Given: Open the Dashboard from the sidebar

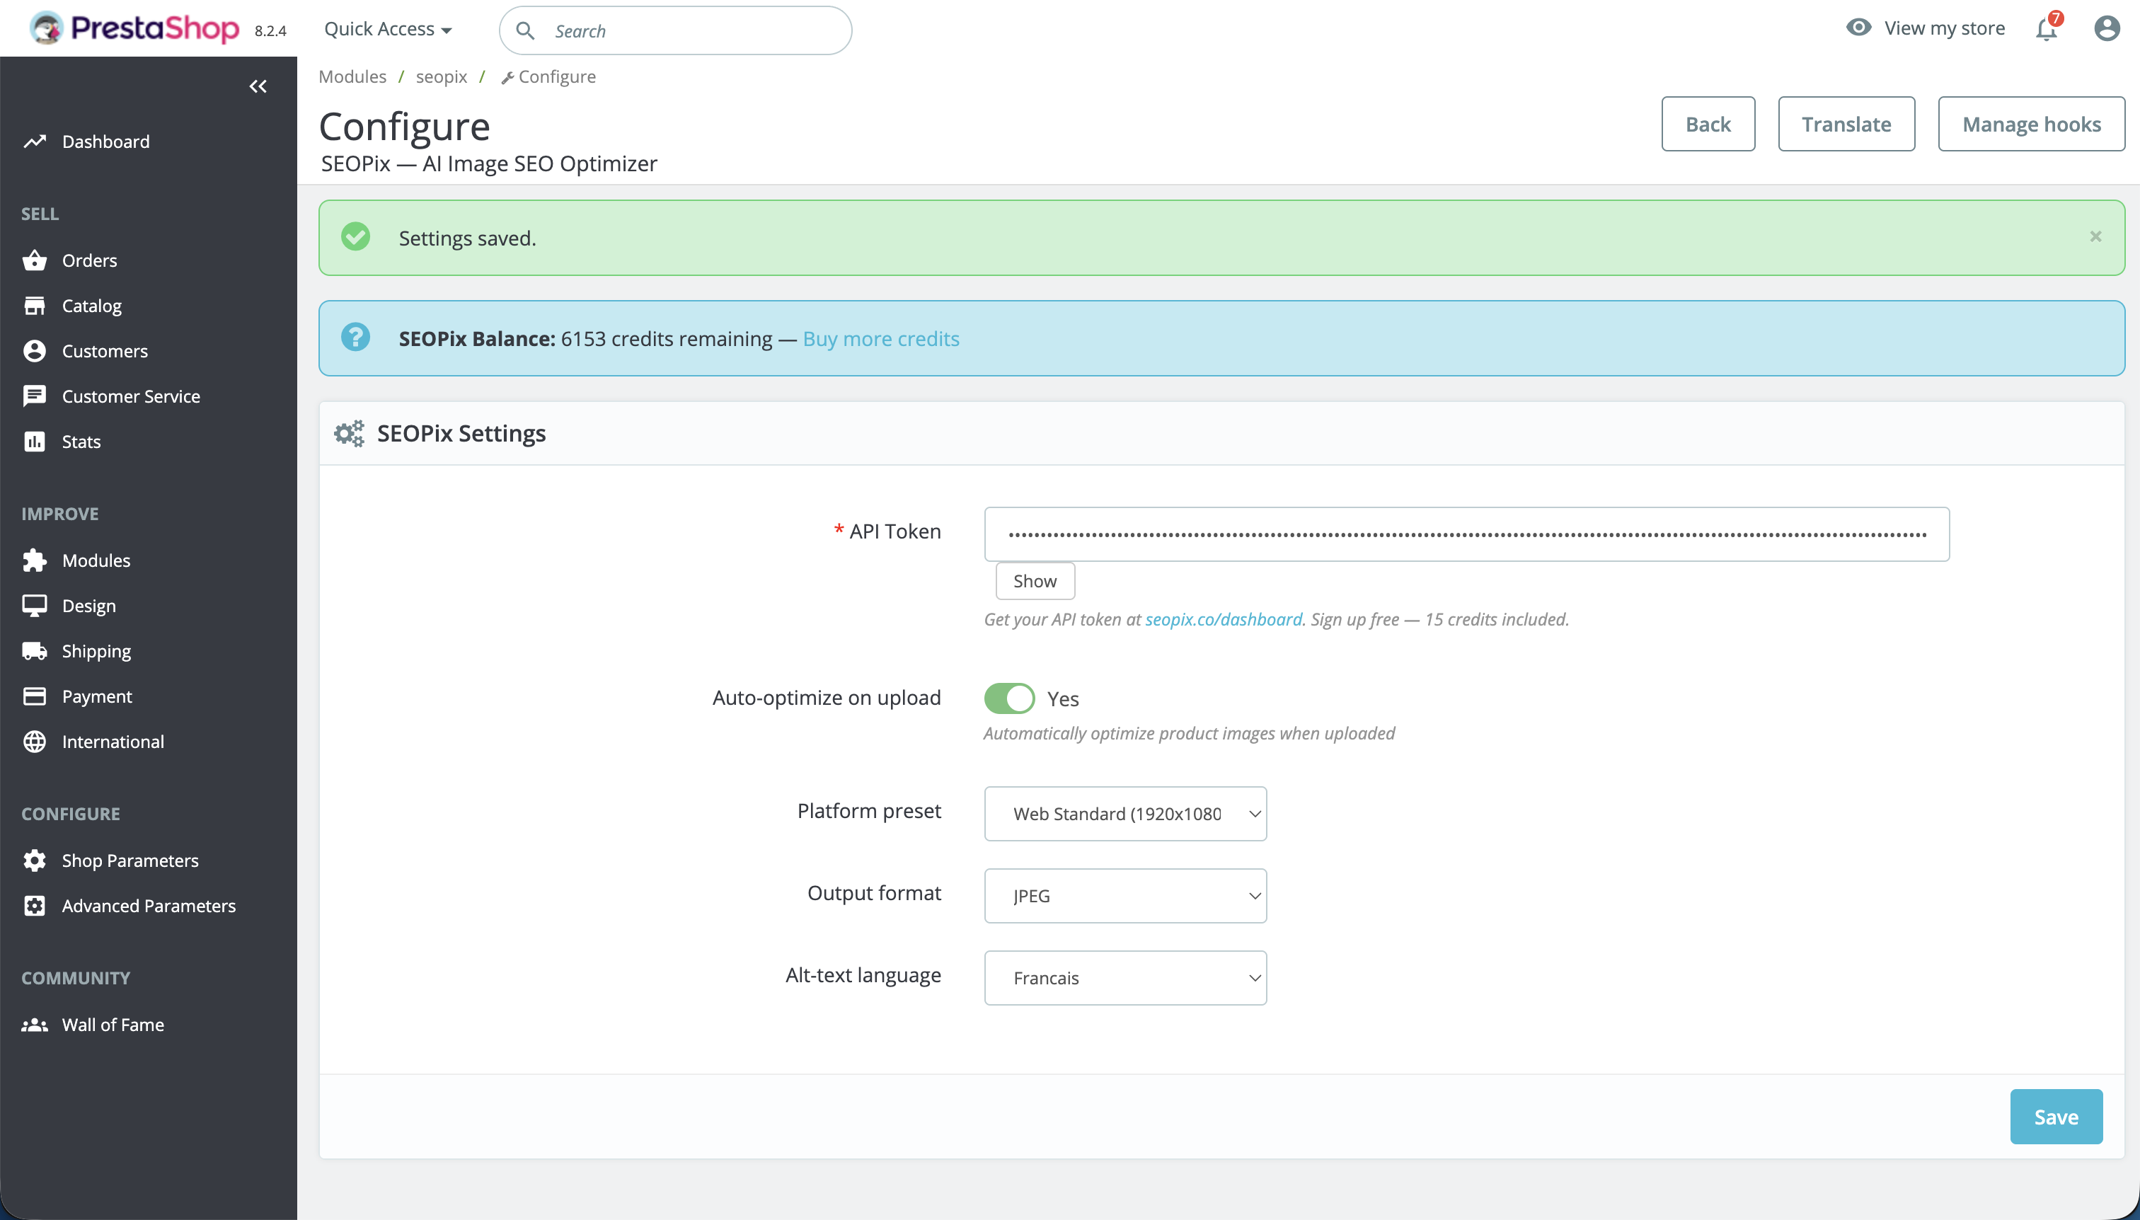Looking at the screenshot, I should (x=105, y=141).
